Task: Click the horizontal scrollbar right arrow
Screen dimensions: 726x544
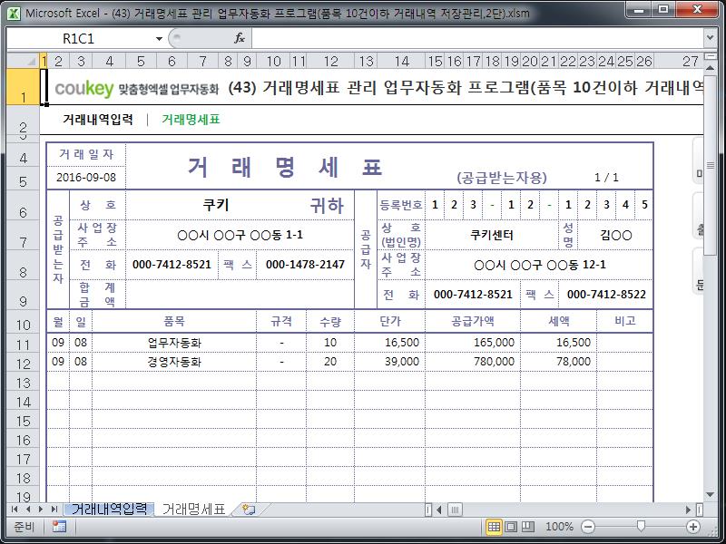Action: point(689,510)
